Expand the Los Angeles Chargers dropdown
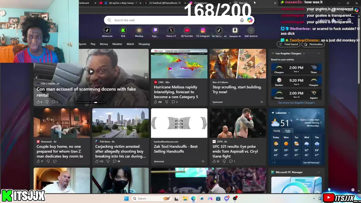Viewport: 361px width, 203px height. (304, 53)
